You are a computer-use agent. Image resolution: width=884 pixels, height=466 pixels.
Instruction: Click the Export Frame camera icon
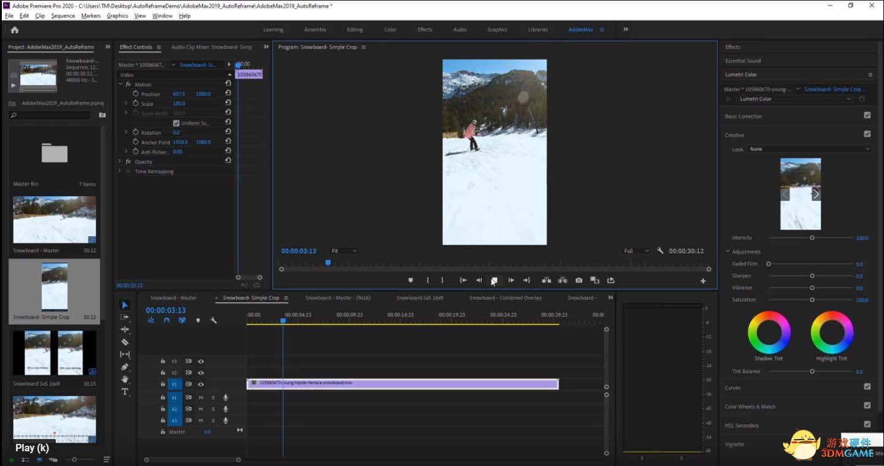(x=579, y=280)
